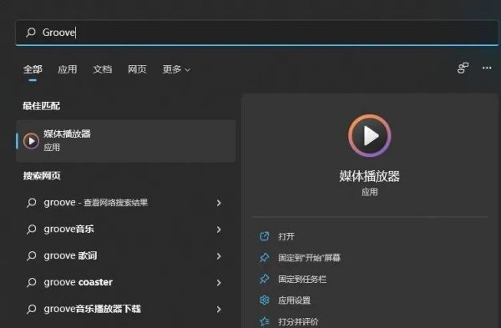Click search icon beside 'groove音乐播放器下载'
The width and height of the screenshot is (501, 328).
[32, 309]
